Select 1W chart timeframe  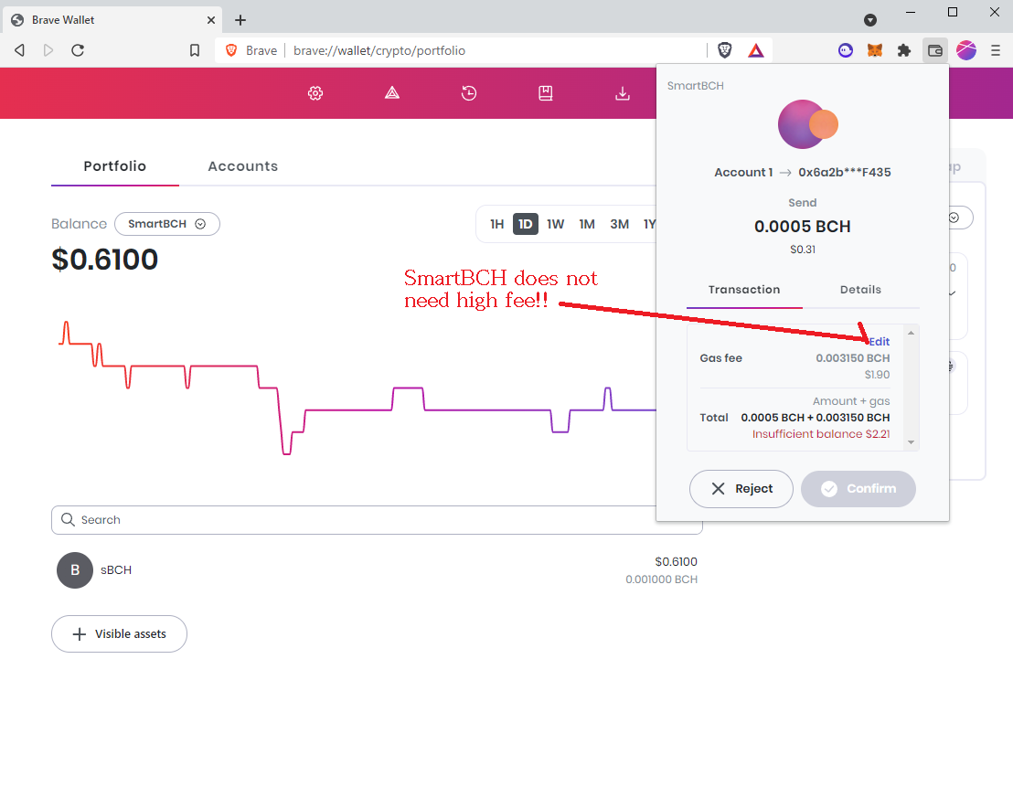pos(556,224)
